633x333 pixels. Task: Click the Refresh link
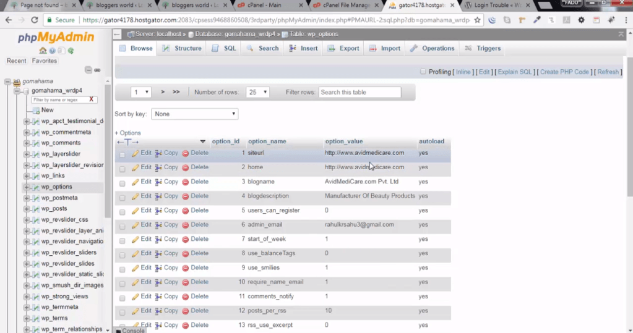[608, 72]
